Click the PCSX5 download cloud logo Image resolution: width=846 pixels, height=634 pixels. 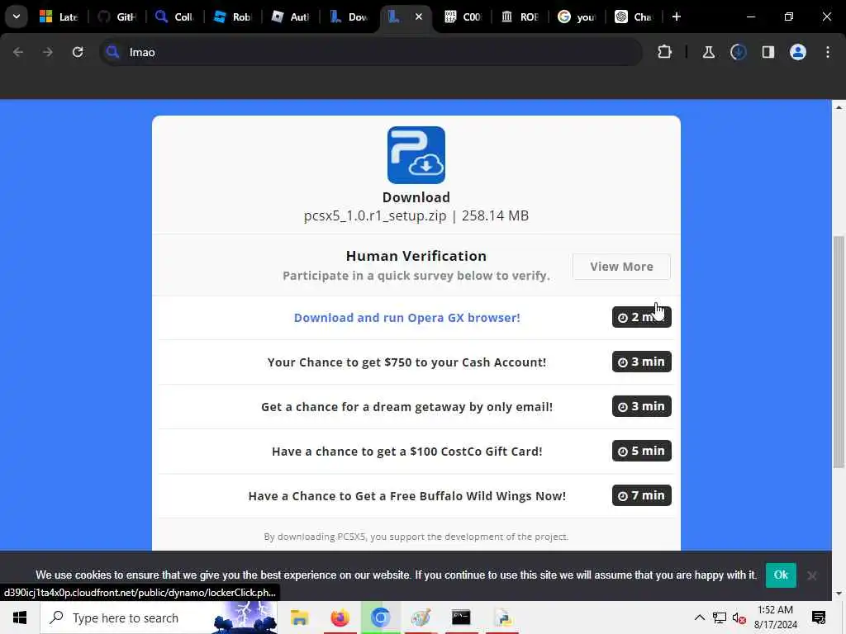(416, 155)
